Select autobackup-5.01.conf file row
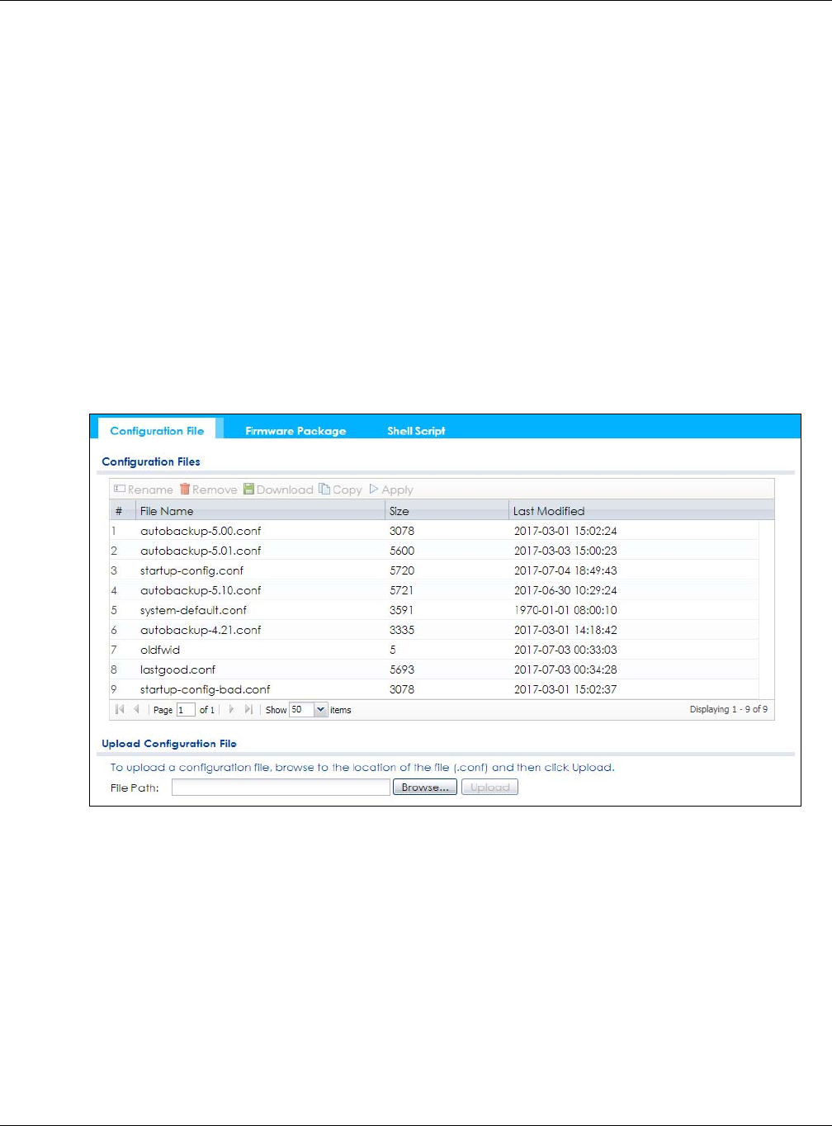 tap(434, 551)
